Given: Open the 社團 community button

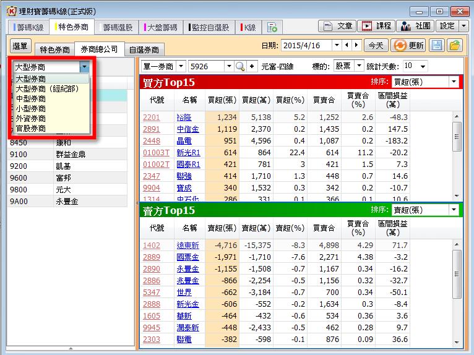Looking at the screenshot, I should 415,26.
